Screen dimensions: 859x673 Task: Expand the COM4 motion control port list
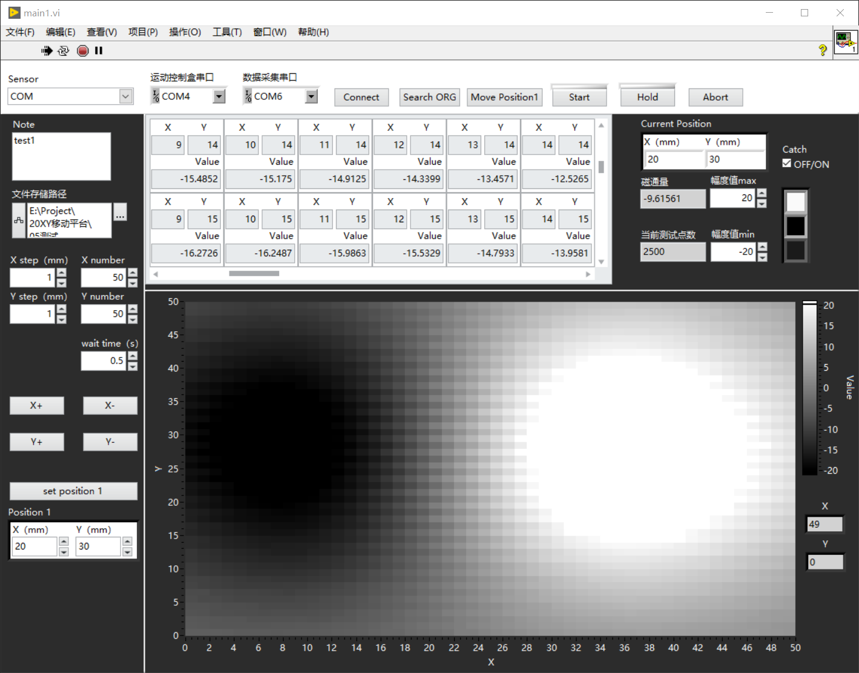coord(219,96)
